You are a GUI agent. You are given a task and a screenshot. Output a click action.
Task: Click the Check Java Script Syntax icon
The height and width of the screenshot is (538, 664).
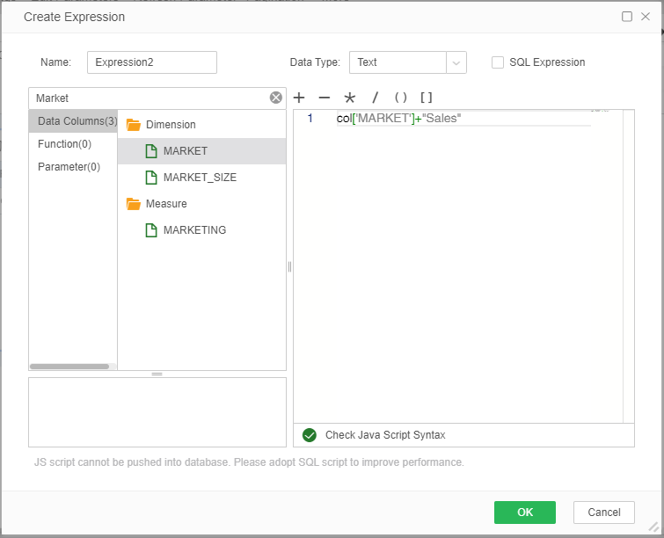309,435
